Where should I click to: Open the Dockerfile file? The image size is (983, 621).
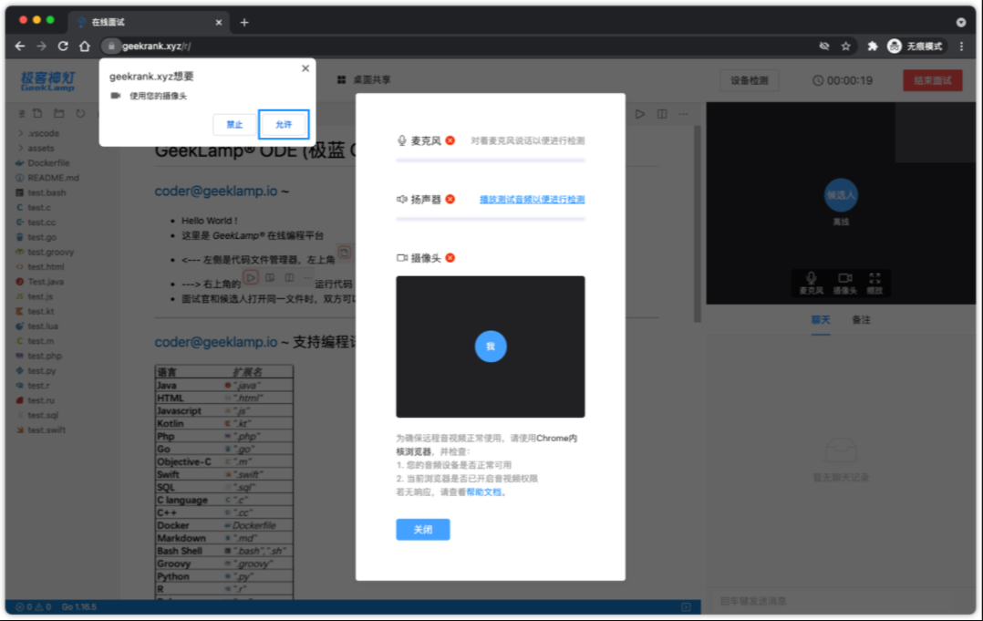(x=48, y=163)
